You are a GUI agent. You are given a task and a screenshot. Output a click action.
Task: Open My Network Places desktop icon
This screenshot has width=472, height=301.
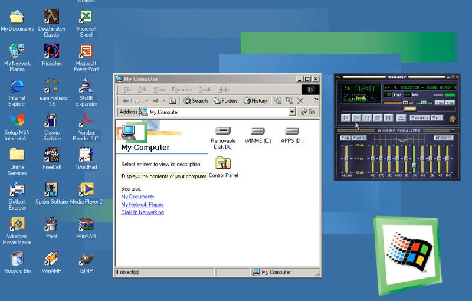[17, 57]
